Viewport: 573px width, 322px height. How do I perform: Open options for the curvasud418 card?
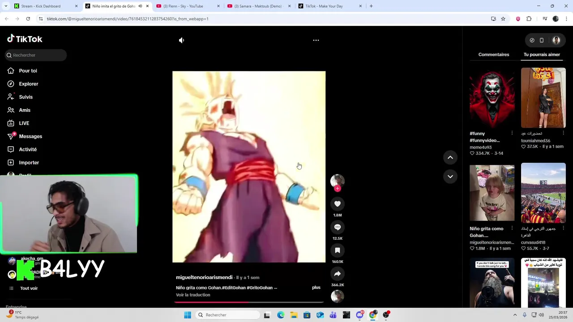[563, 229]
